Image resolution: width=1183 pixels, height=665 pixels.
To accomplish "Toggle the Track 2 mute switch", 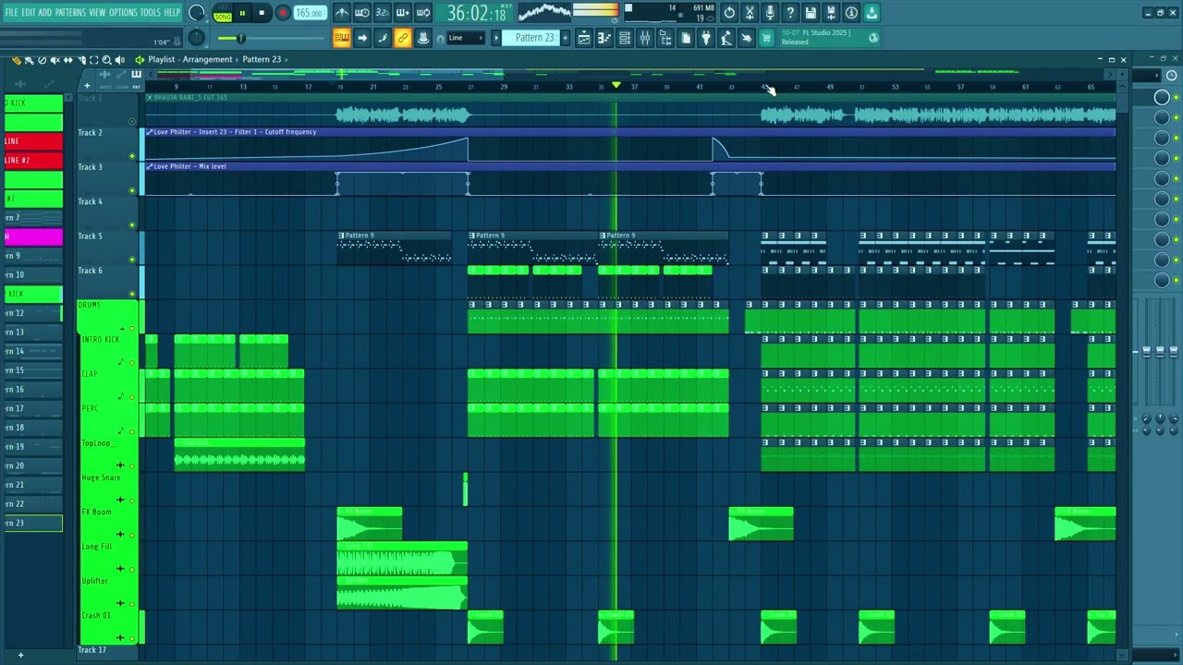I will (131, 156).
